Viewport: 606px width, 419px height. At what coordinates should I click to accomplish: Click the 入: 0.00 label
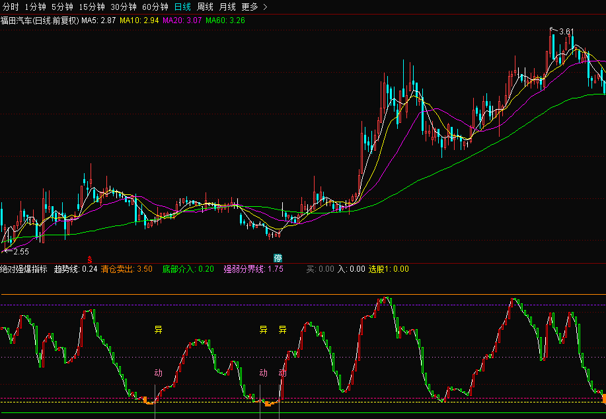pos(352,269)
